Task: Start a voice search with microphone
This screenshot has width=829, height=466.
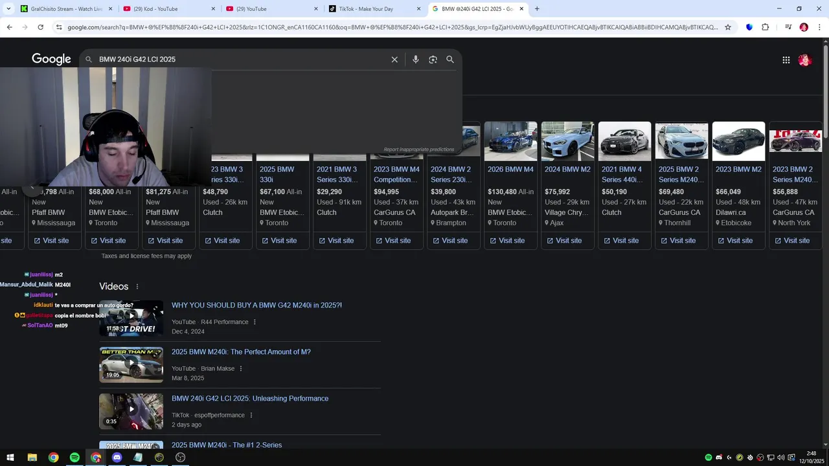Action: (416, 60)
